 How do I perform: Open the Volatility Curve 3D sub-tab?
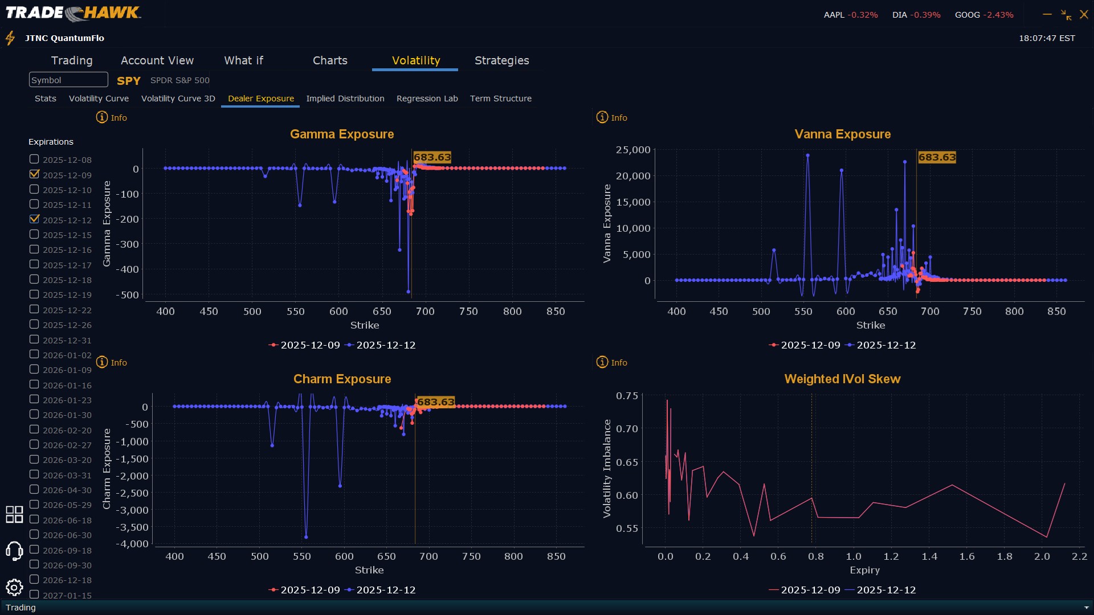[178, 99]
